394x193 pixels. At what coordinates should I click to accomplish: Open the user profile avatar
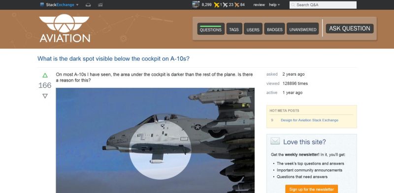196,4
